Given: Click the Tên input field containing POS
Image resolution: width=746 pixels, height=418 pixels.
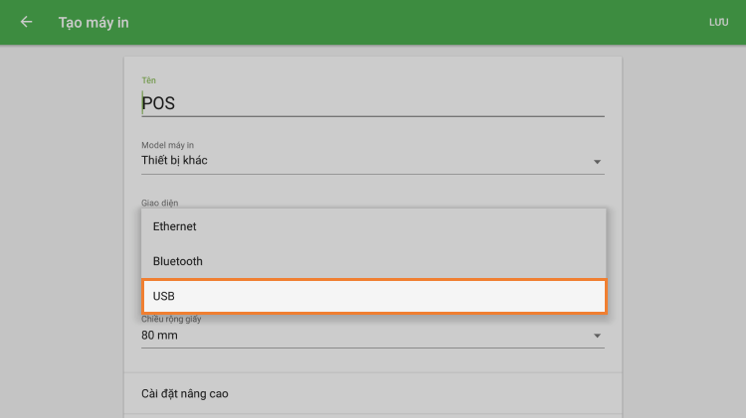Looking at the screenshot, I should (x=372, y=101).
